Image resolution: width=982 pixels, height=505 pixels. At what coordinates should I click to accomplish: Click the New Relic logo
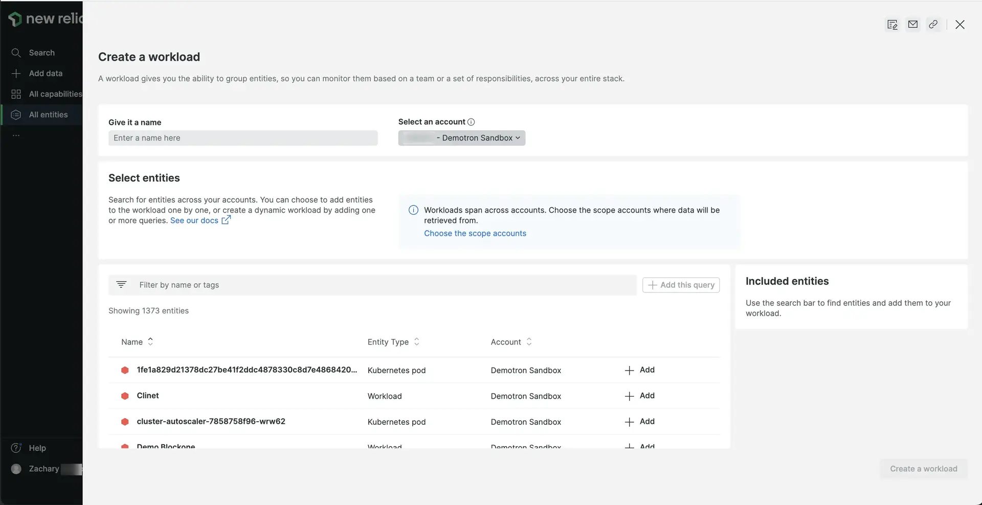[43, 19]
